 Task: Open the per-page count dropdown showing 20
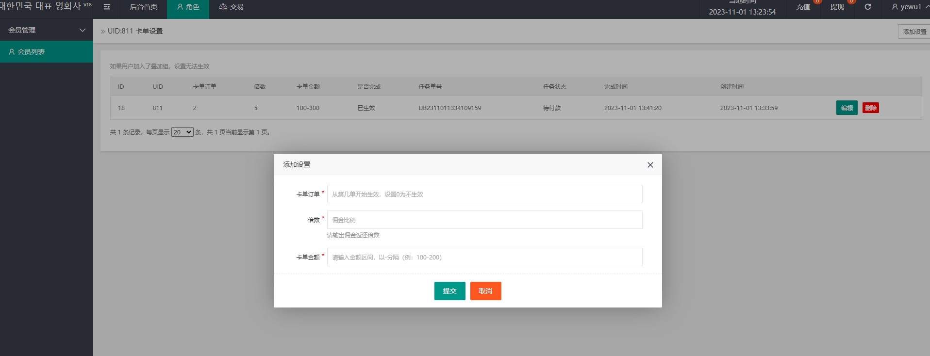tap(183, 132)
